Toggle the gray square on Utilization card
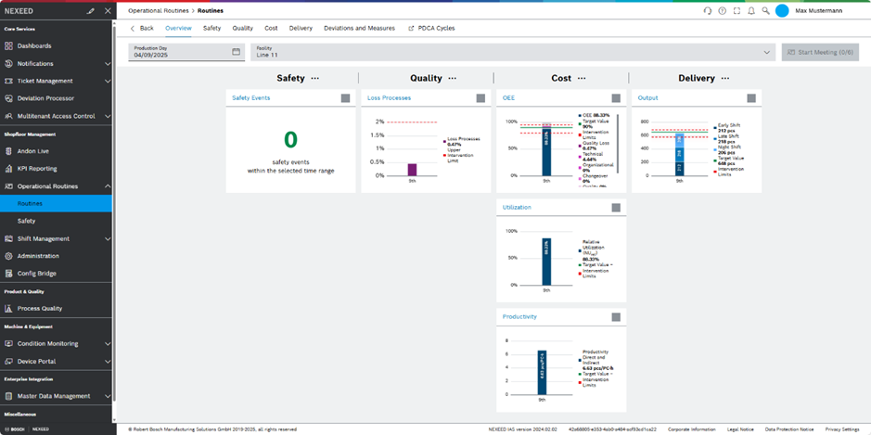 pyautogui.click(x=616, y=207)
